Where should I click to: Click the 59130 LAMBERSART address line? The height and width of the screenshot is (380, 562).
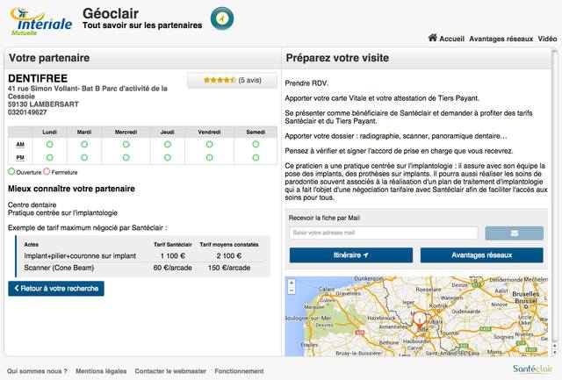[x=43, y=104]
